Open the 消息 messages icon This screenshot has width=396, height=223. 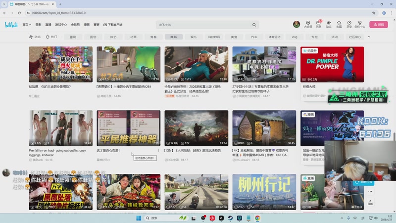(318, 24)
